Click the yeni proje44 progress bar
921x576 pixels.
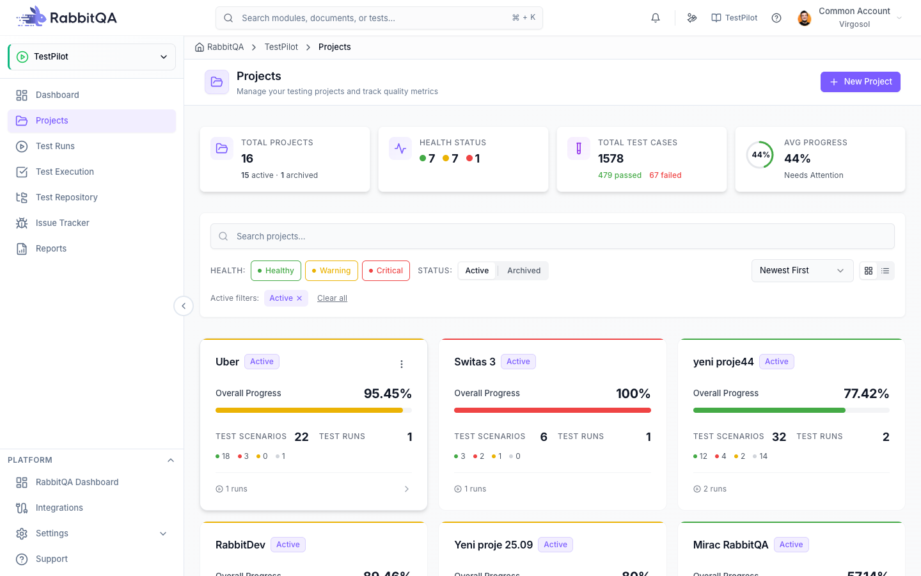coord(791,410)
